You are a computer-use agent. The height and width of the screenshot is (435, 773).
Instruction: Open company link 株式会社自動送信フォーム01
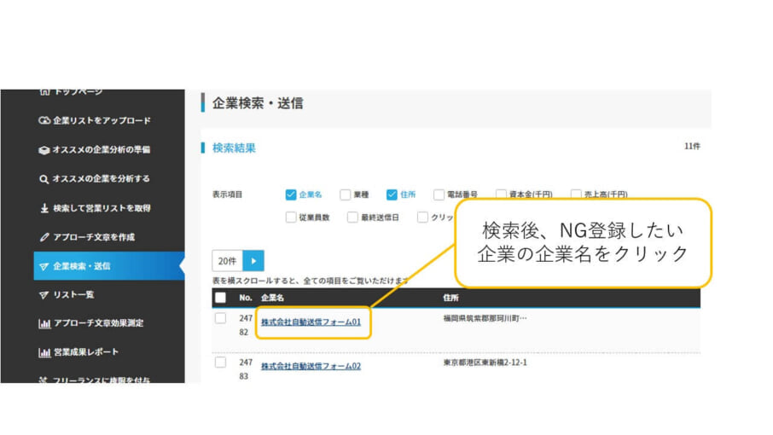click(x=311, y=322)
